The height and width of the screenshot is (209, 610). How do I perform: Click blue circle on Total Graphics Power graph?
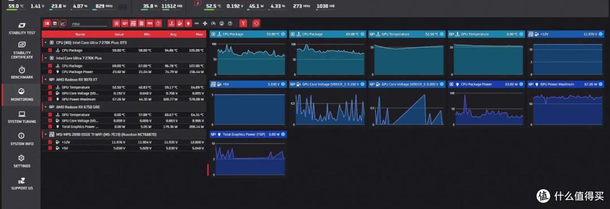pos(283,134)
